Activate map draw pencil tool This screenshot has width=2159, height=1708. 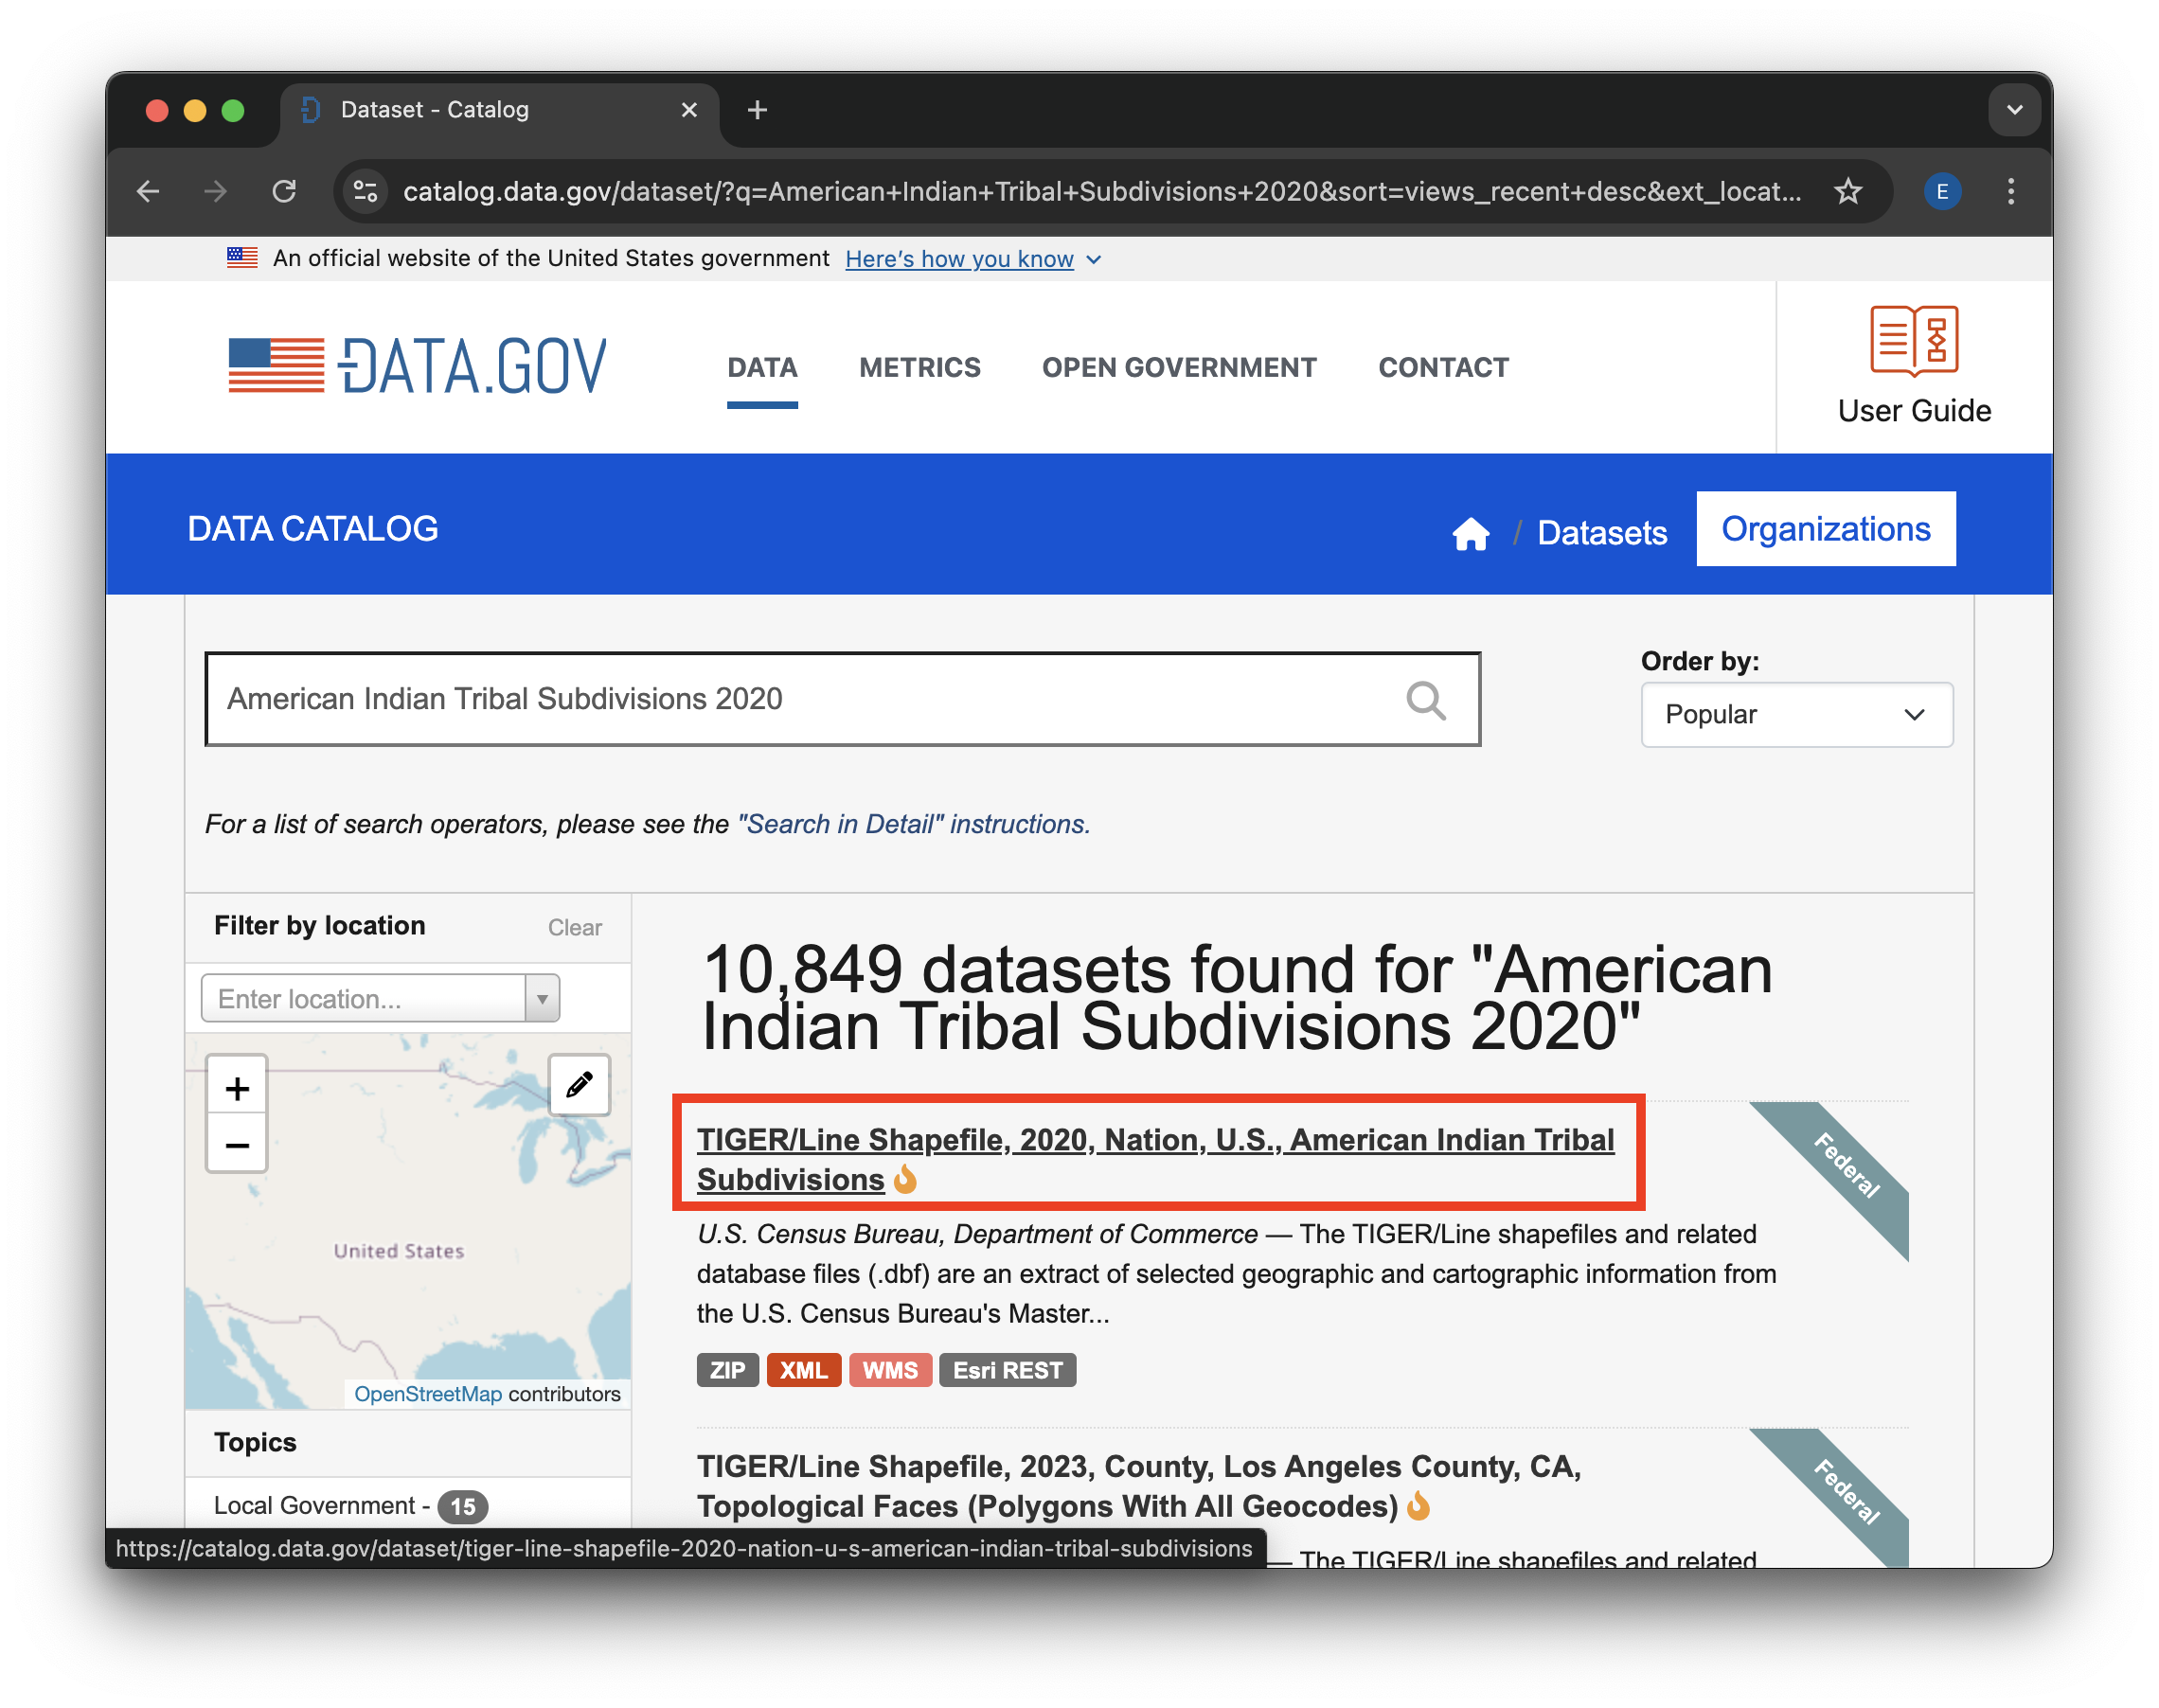click(579, 1084)
